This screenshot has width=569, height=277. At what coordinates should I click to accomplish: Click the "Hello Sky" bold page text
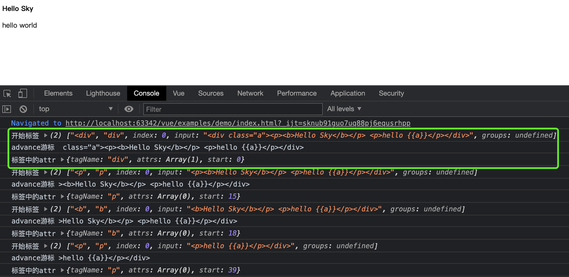pyautogui.click(x=18, y=9)
